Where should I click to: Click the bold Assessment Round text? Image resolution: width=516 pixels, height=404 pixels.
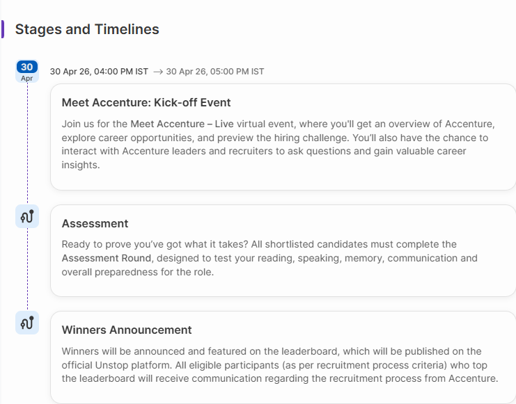106,258
